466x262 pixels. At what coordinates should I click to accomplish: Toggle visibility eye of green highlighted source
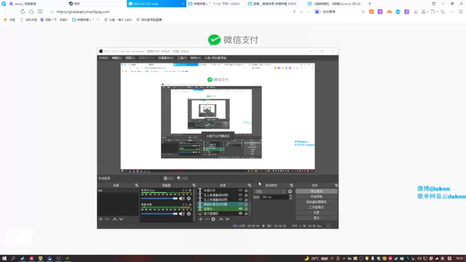[x=241, y=209]
